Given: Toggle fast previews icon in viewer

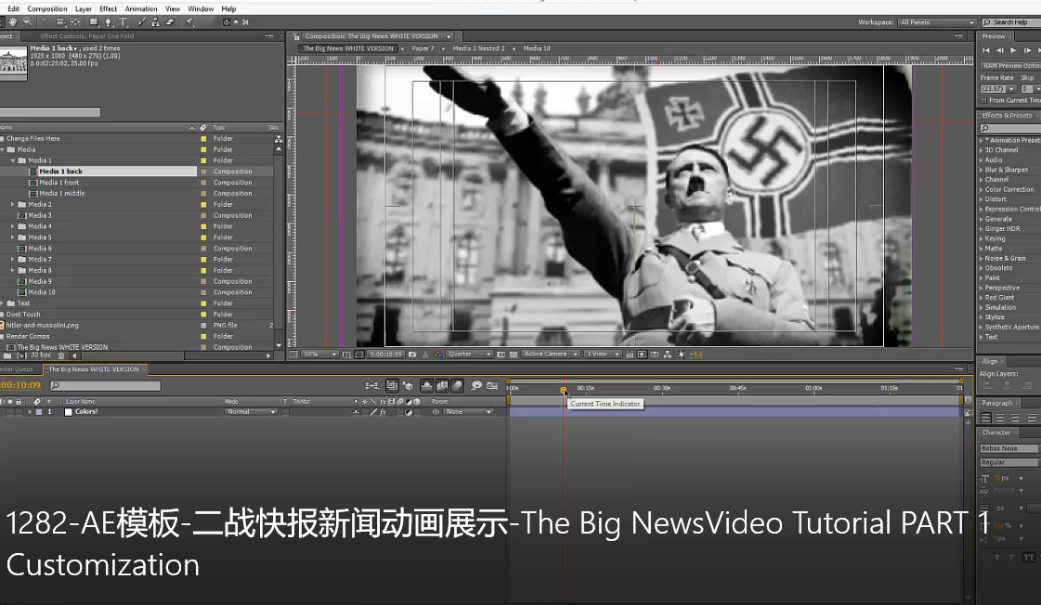Looking at the screenshot, I should tap(642, 354).
